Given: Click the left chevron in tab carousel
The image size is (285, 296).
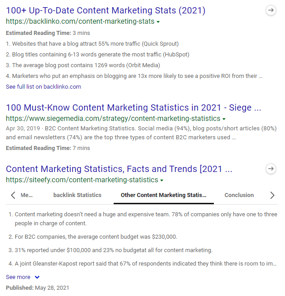Looking at the screenshot, I should coord(13,195).
